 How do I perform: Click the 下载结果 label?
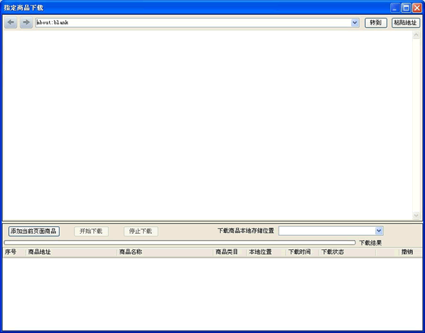click(x=371, y=243)
